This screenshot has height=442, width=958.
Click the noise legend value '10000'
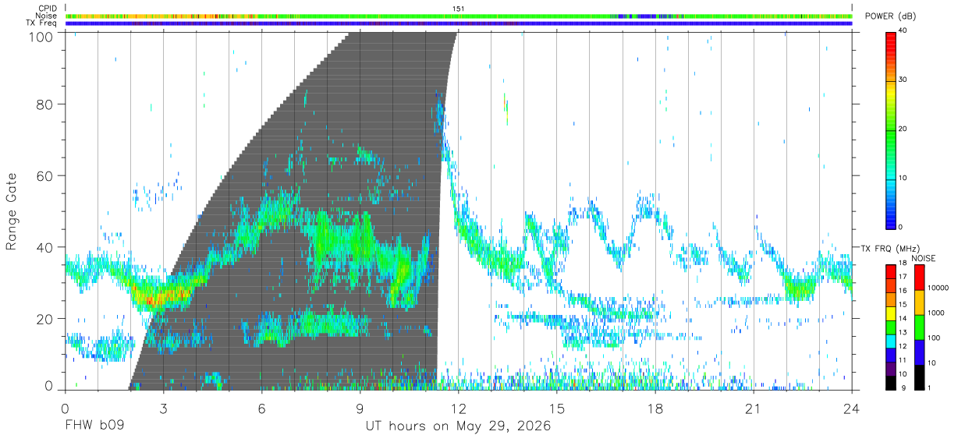pos(938,288)
